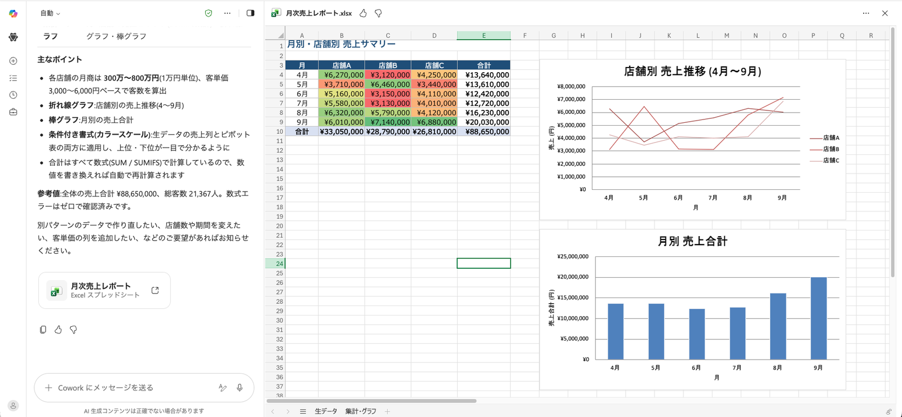
Task: Activate the microphone voice input
Action: [240, 388]
